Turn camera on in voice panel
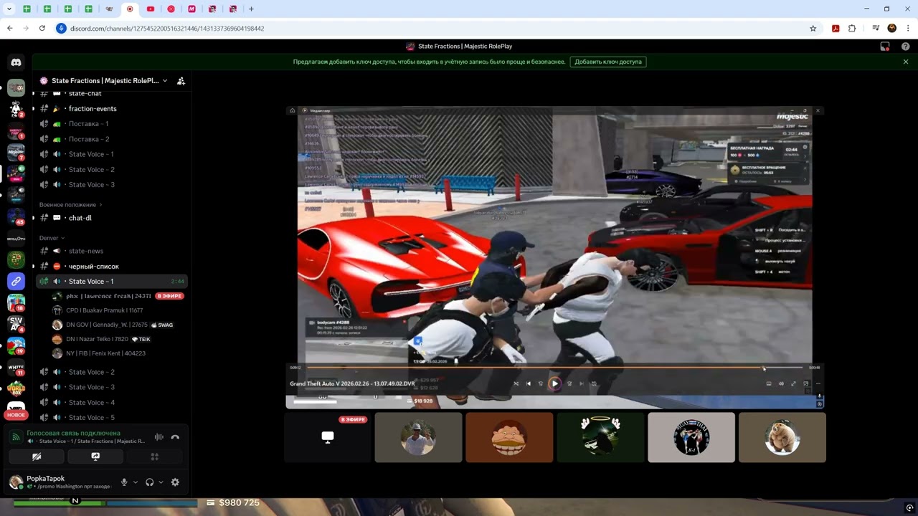 point(37,457)
